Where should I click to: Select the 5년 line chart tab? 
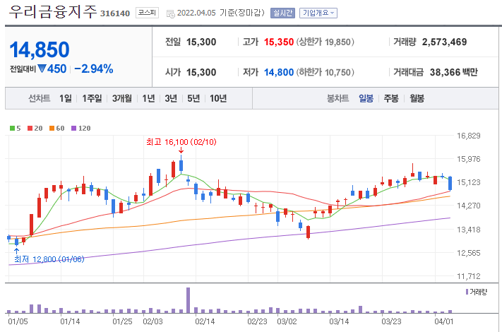tap(193, 98)
